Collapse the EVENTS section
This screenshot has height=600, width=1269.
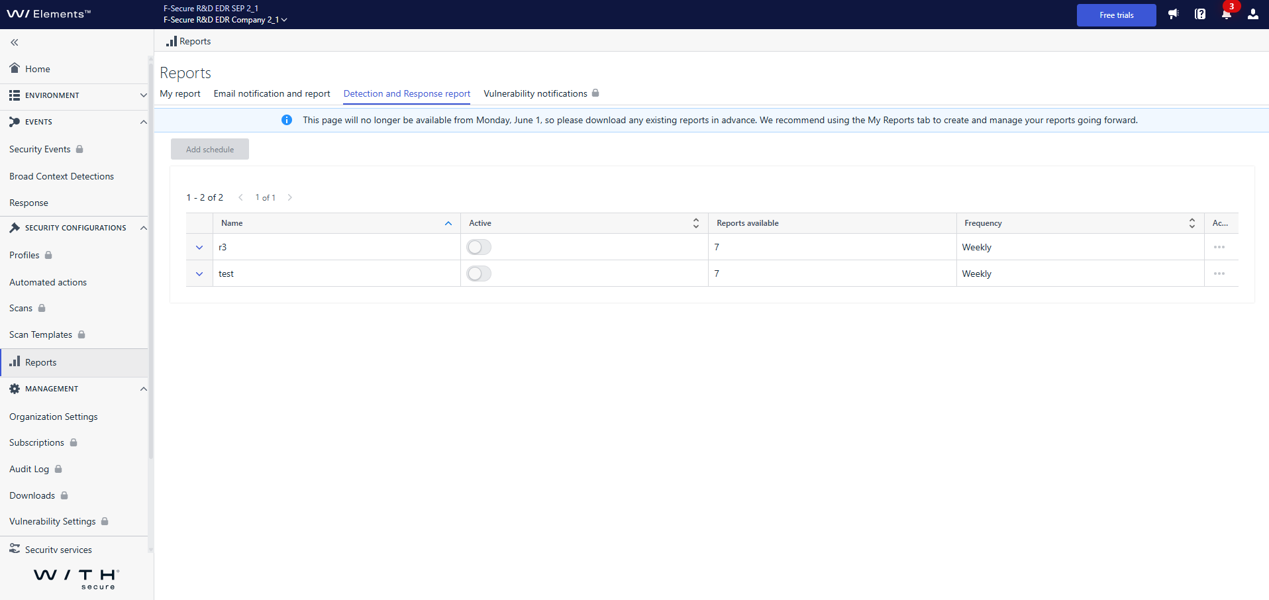pos(77,122)
